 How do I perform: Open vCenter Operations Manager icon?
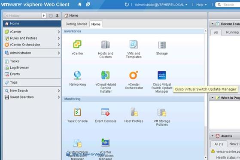click(x=106, y=142)
